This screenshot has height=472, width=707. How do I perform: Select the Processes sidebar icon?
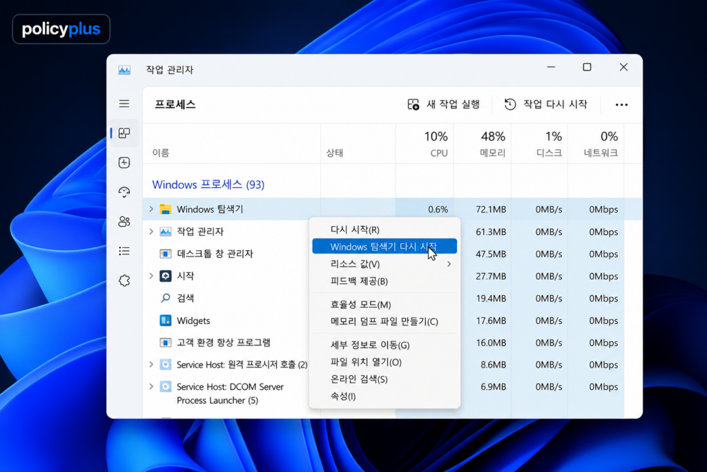click(124, 133)
